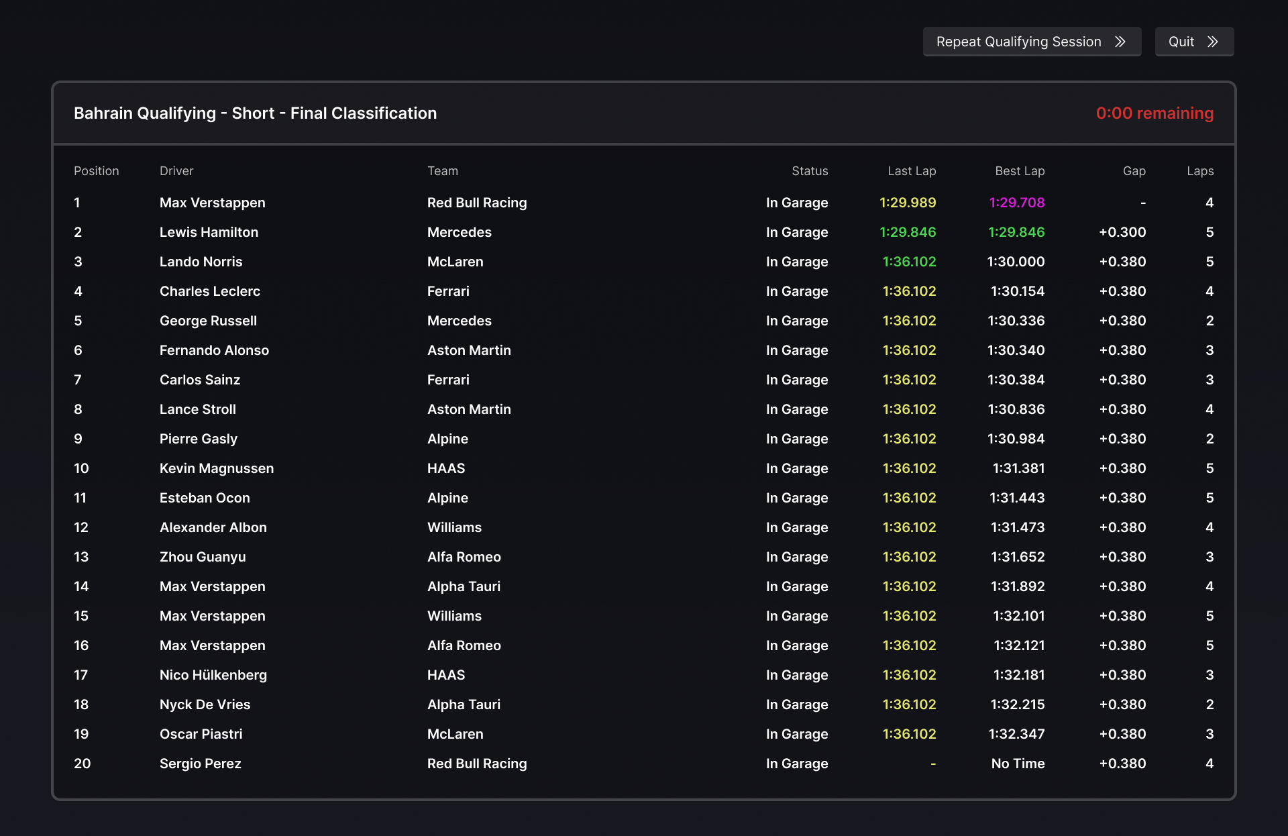Image resolution: width=1288 pixels, height=836 pixels.
Task: Click Oscar Piastri's McLaren team cell
Action: pyautogui.click(x=455, y=734)
